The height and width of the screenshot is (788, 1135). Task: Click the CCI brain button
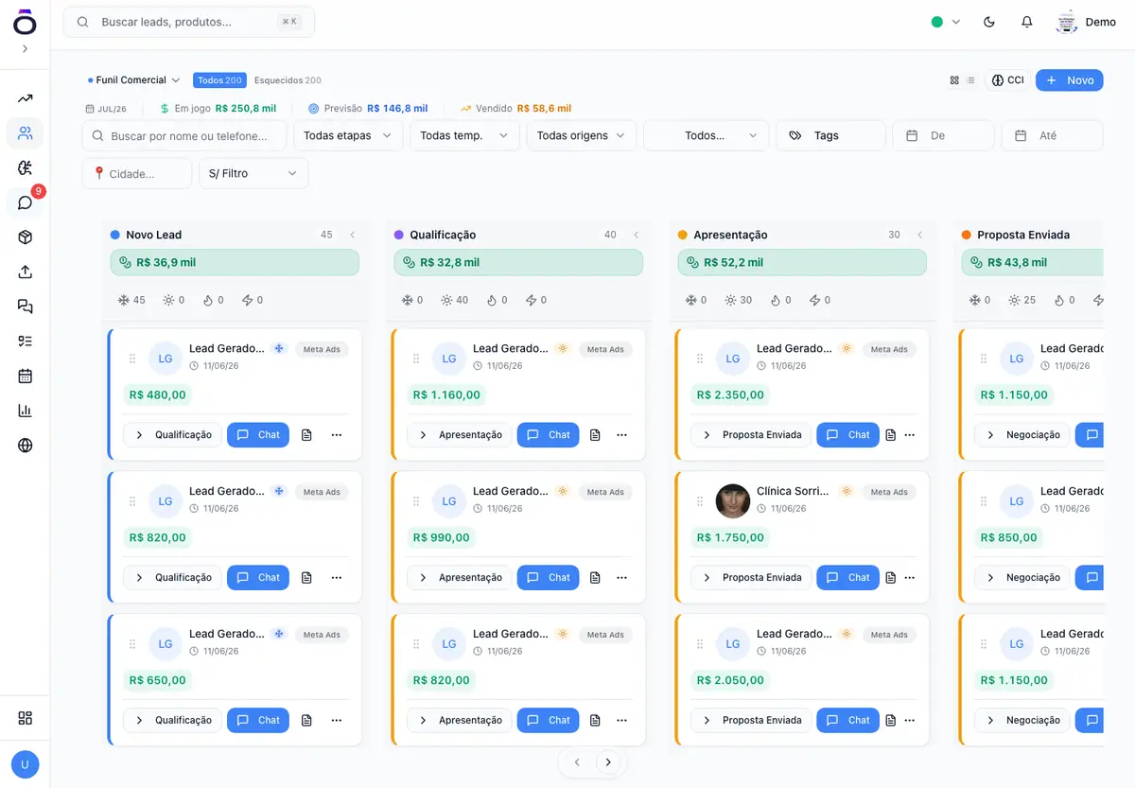pyautogui.click(x=1007, y=80)
